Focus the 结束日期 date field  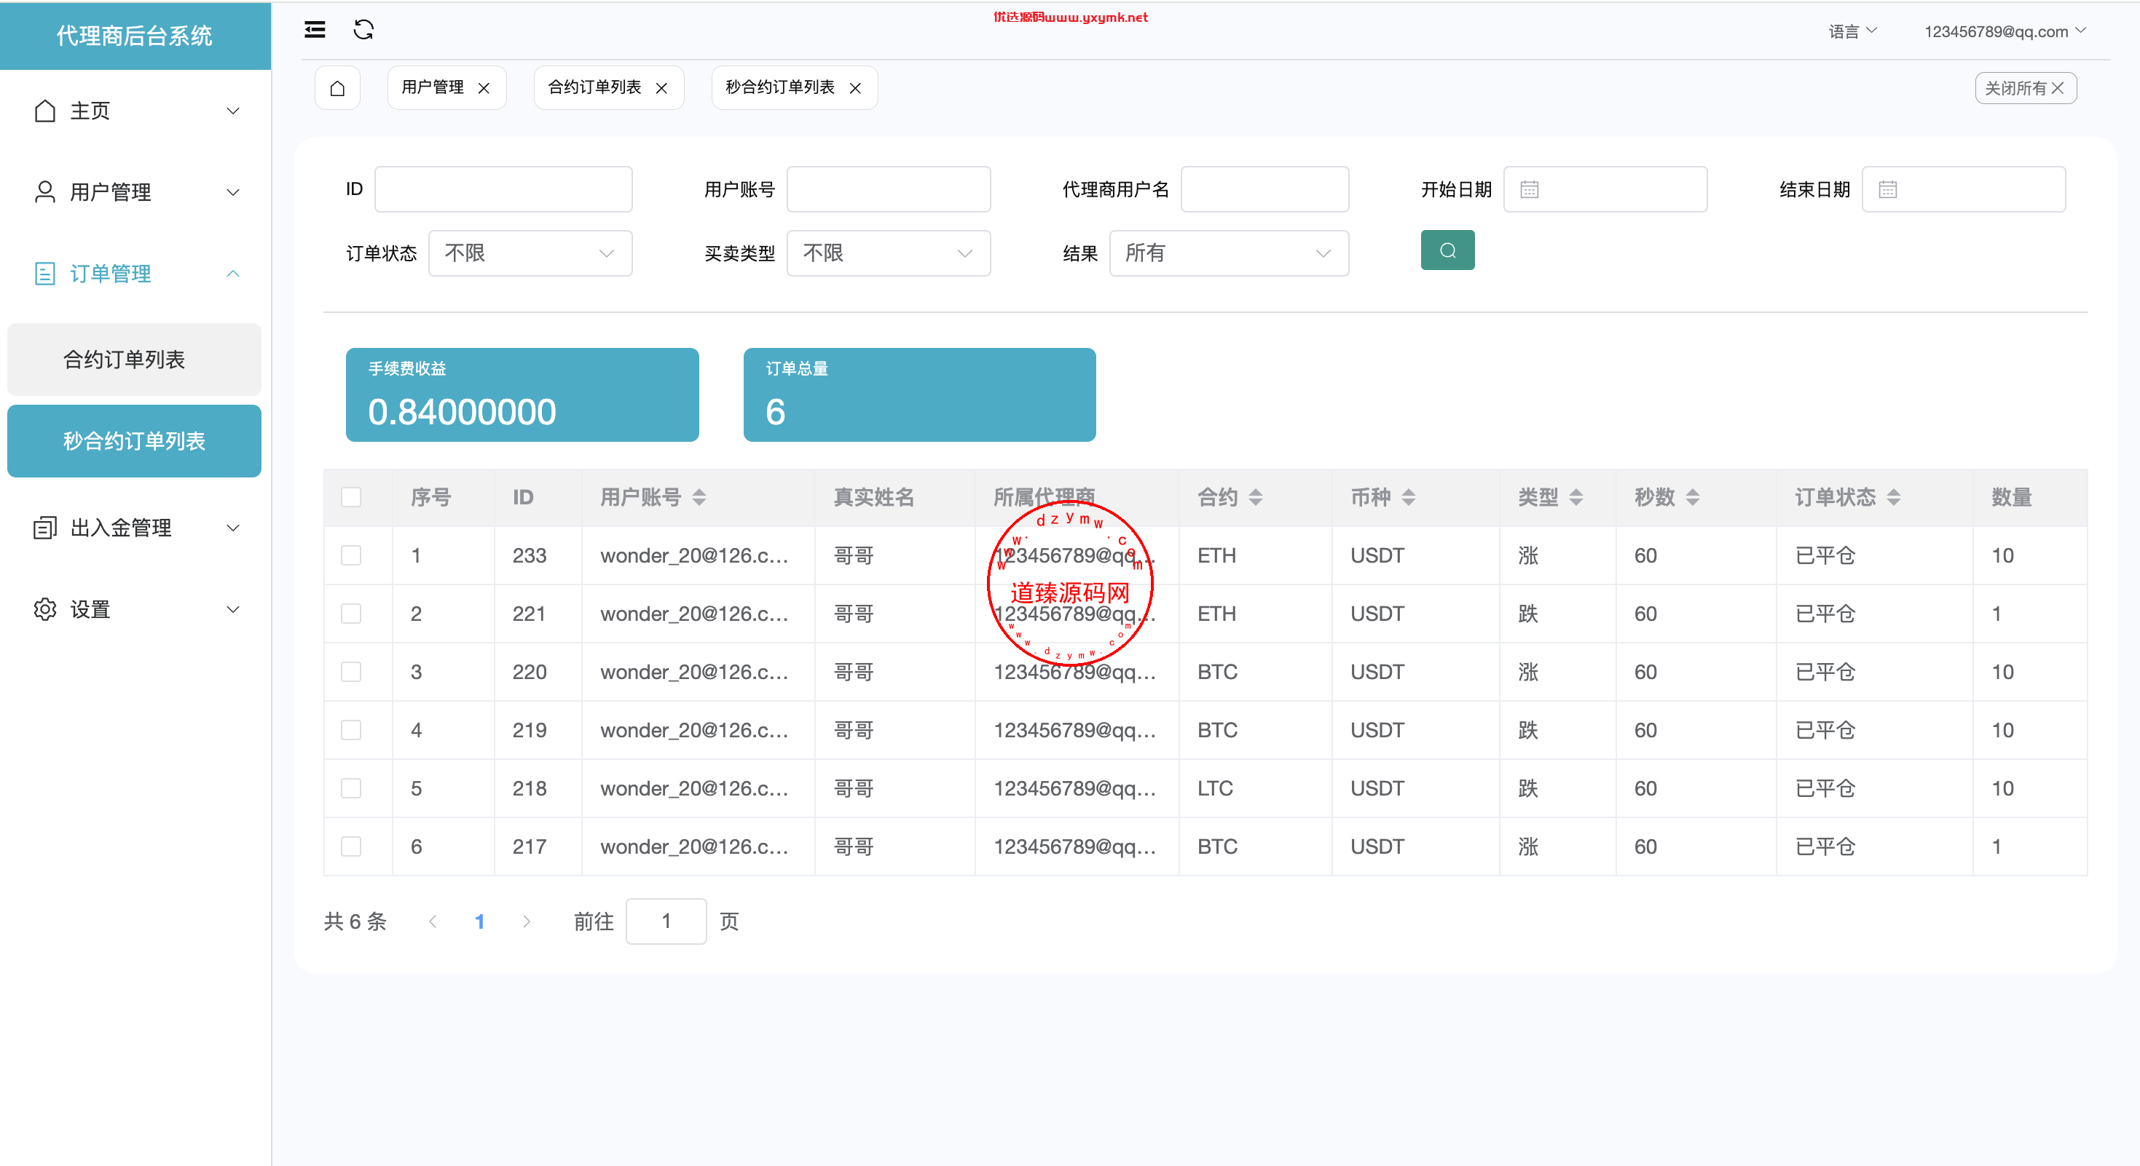coord(1963,189)
